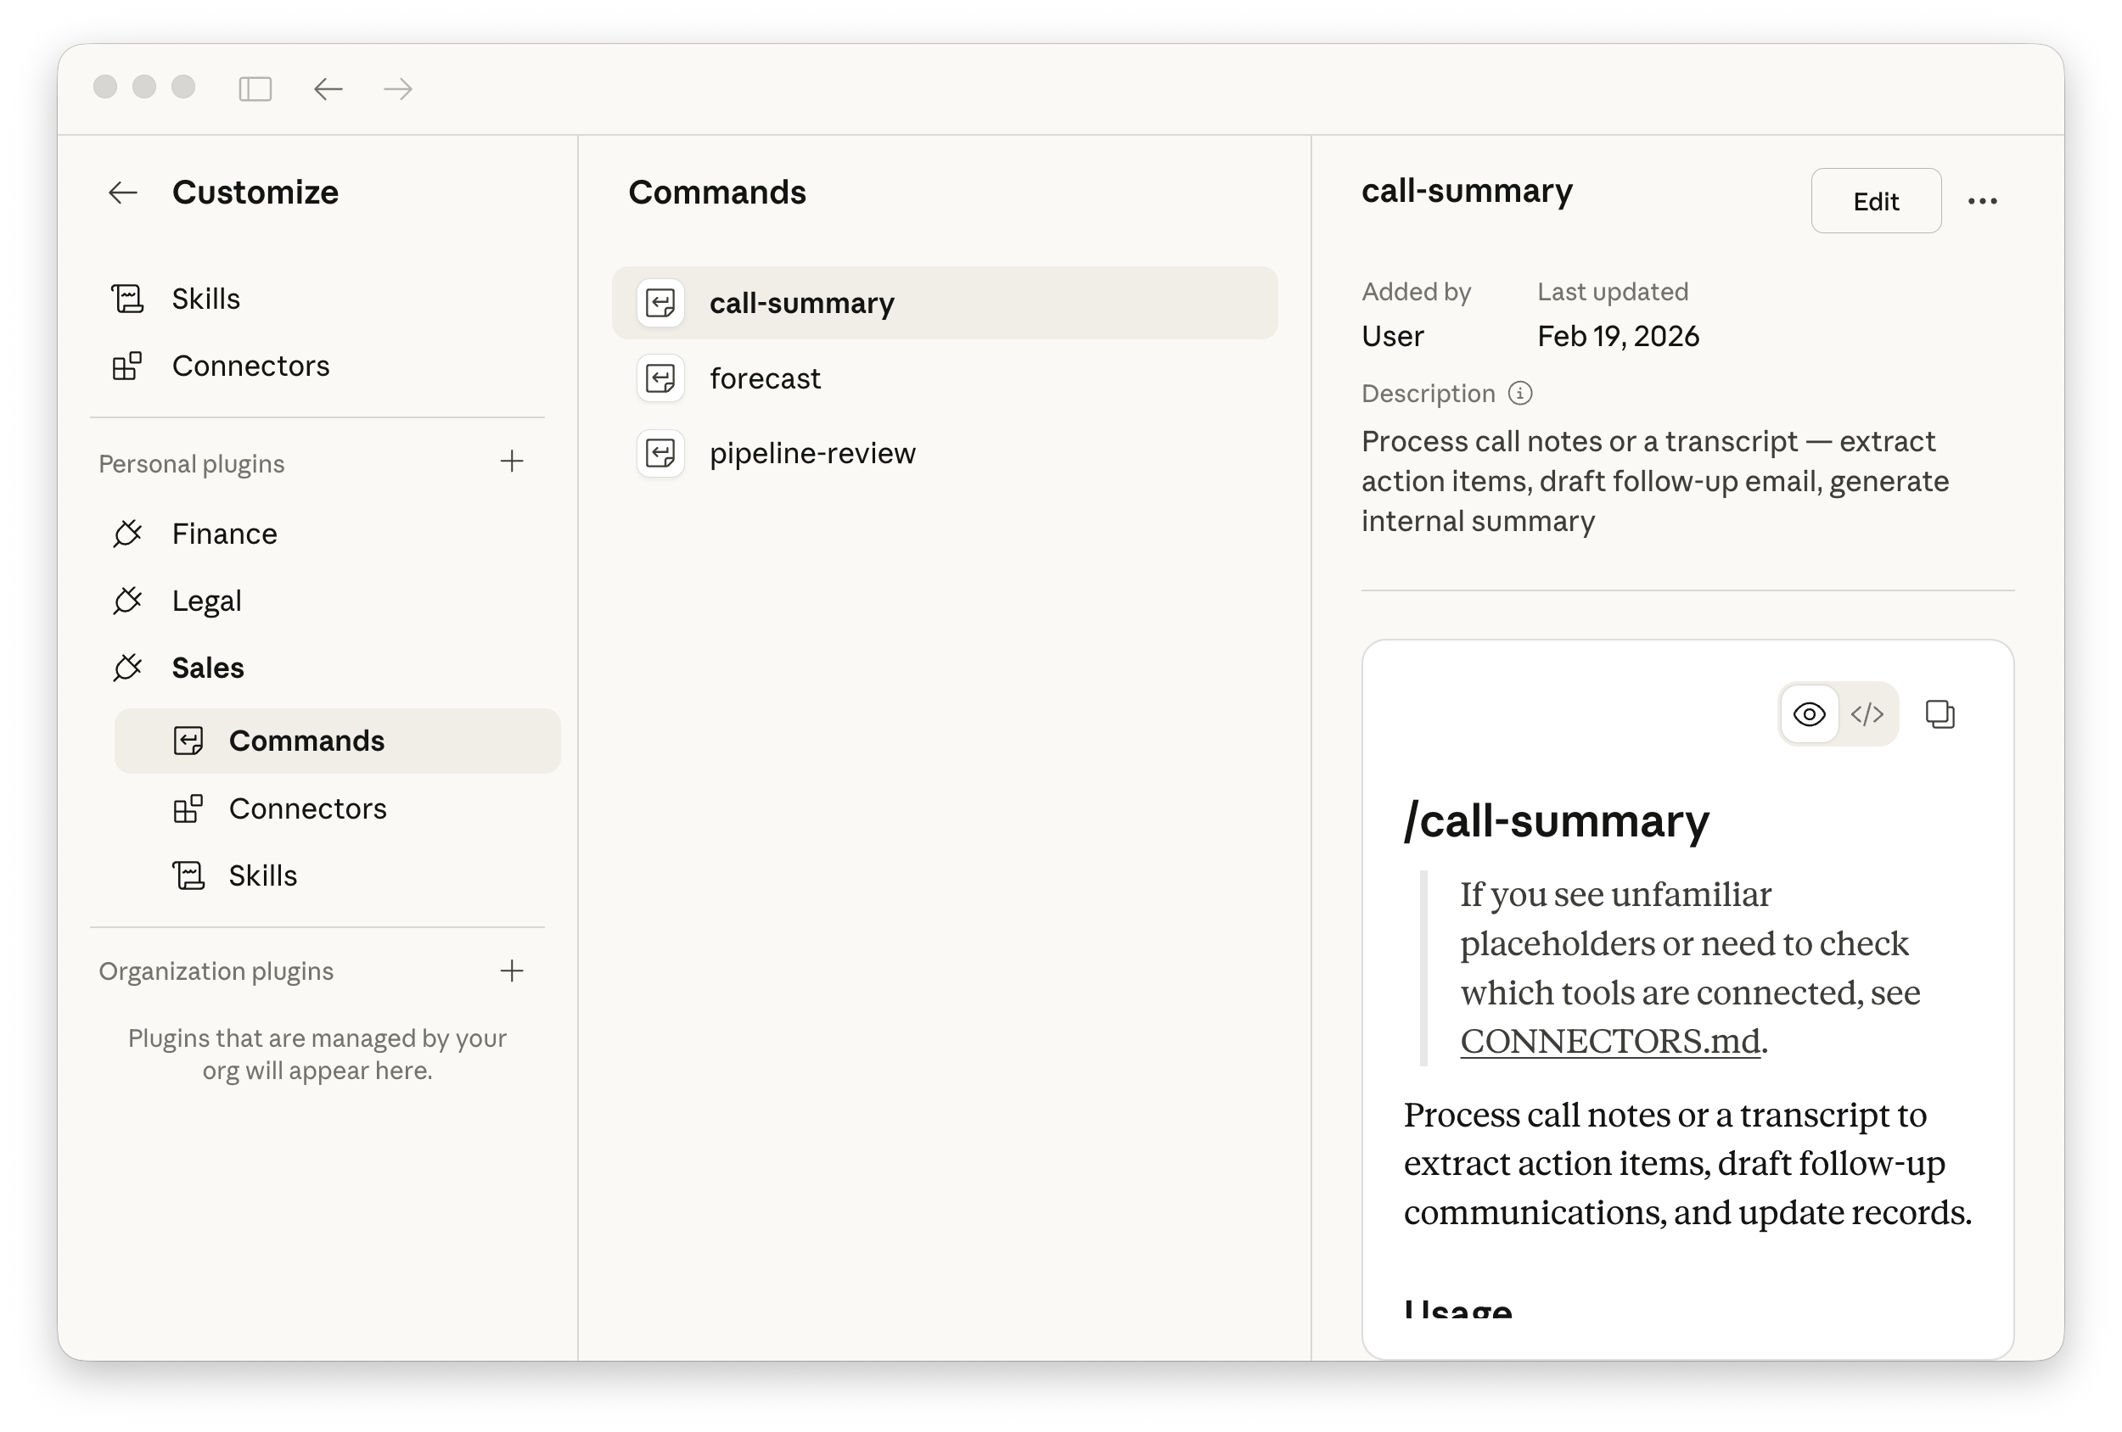Open the three-dot more options menu

[x=1982, y=201]
